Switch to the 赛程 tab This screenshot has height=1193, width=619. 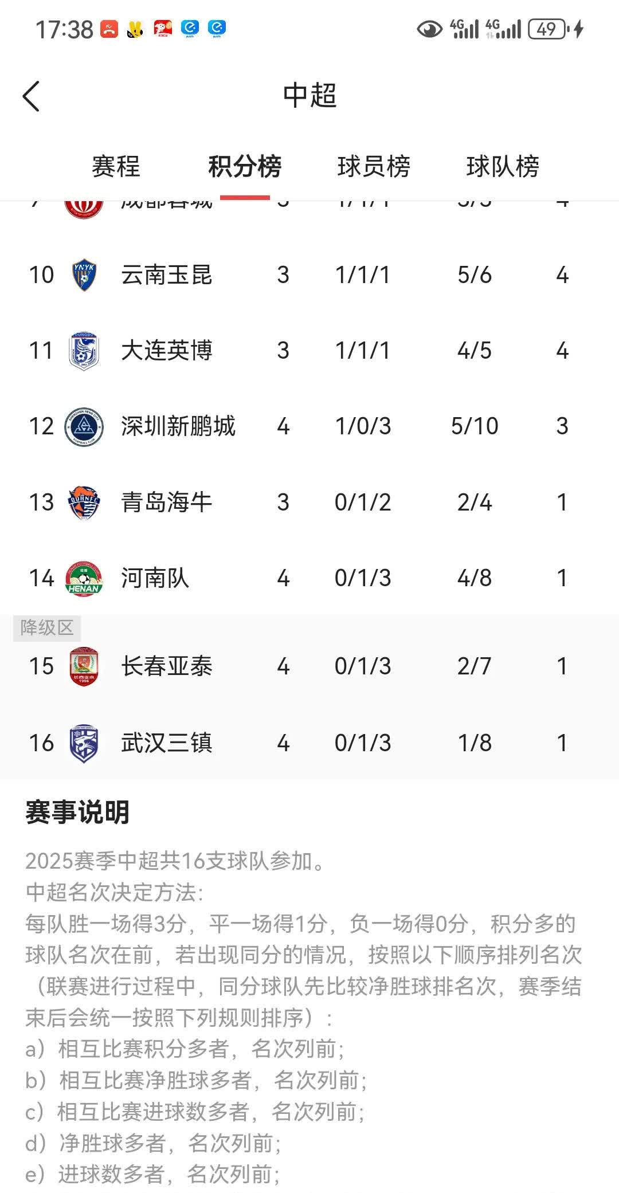(116, 167)
